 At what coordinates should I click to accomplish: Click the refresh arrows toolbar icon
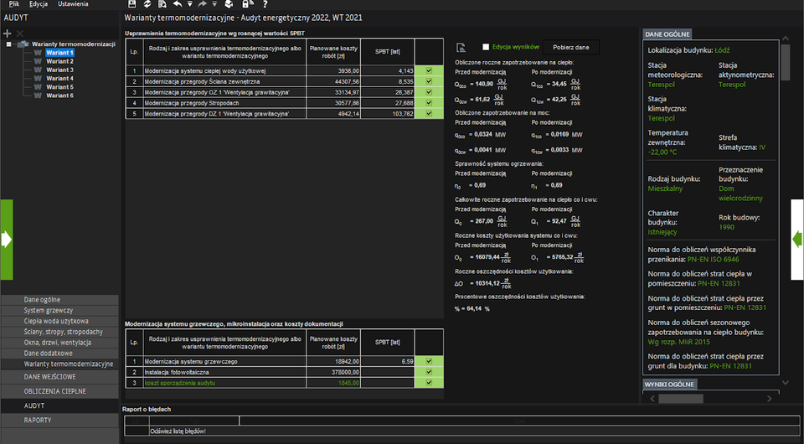[x=147, y=4]
